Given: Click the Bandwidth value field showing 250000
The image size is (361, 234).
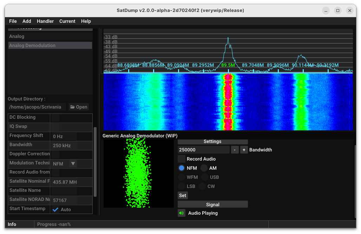Looking at the screenshot, I should click(x=204, y=150).
